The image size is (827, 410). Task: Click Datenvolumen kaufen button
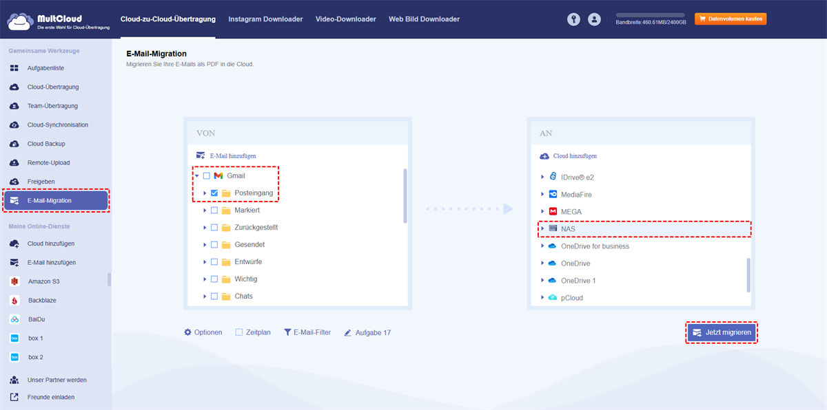pos(731,19)
